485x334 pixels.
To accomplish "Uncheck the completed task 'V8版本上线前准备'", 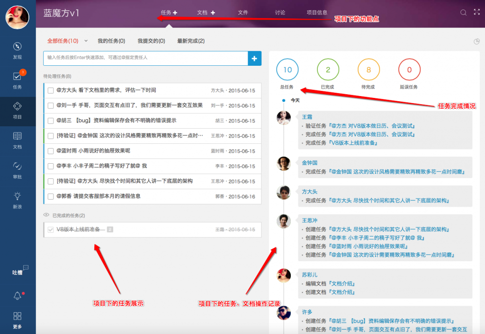I will 51,229.
